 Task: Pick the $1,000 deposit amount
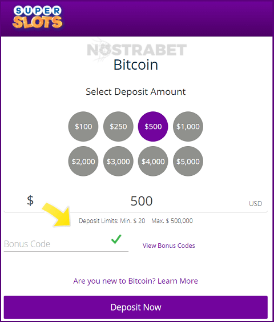[188, 127]
